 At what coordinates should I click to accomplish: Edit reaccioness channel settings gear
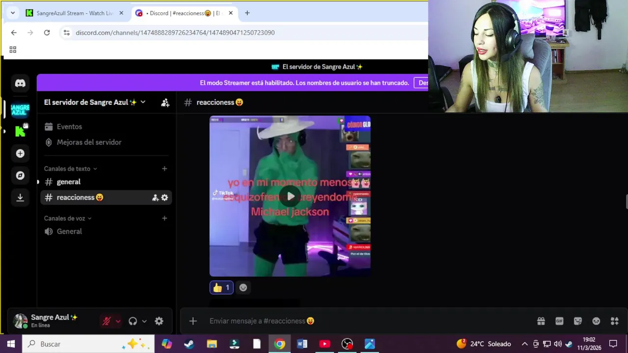[164, 197]
